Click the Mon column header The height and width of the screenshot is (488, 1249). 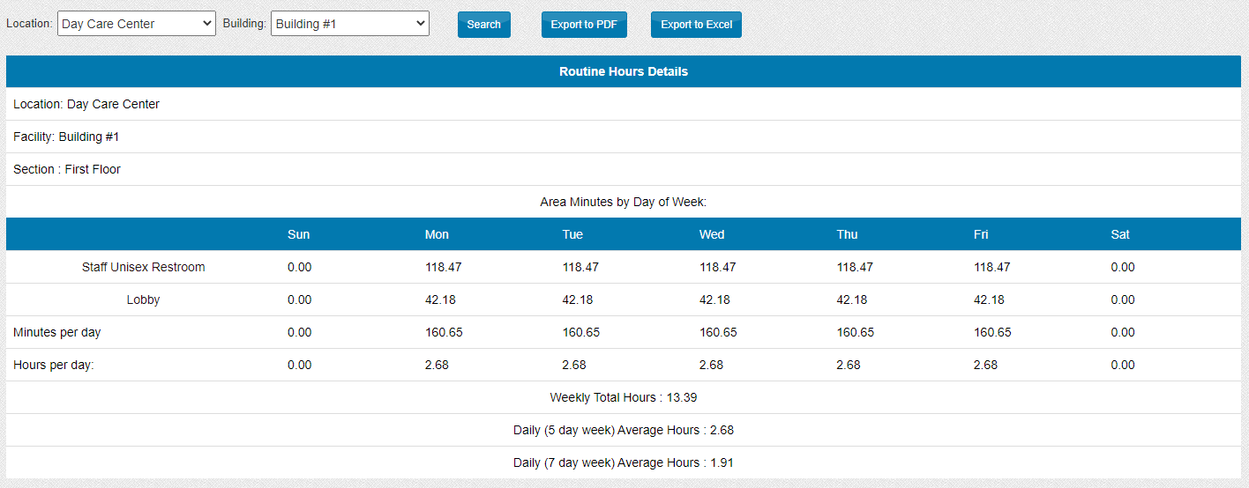click(x=437, y=234)
